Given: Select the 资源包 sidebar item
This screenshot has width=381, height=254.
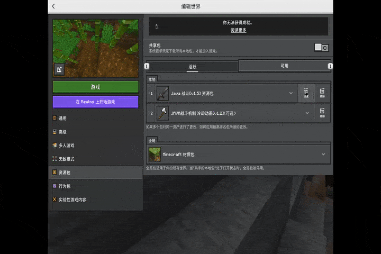Looking at the screenshot, I should (96, 173).
